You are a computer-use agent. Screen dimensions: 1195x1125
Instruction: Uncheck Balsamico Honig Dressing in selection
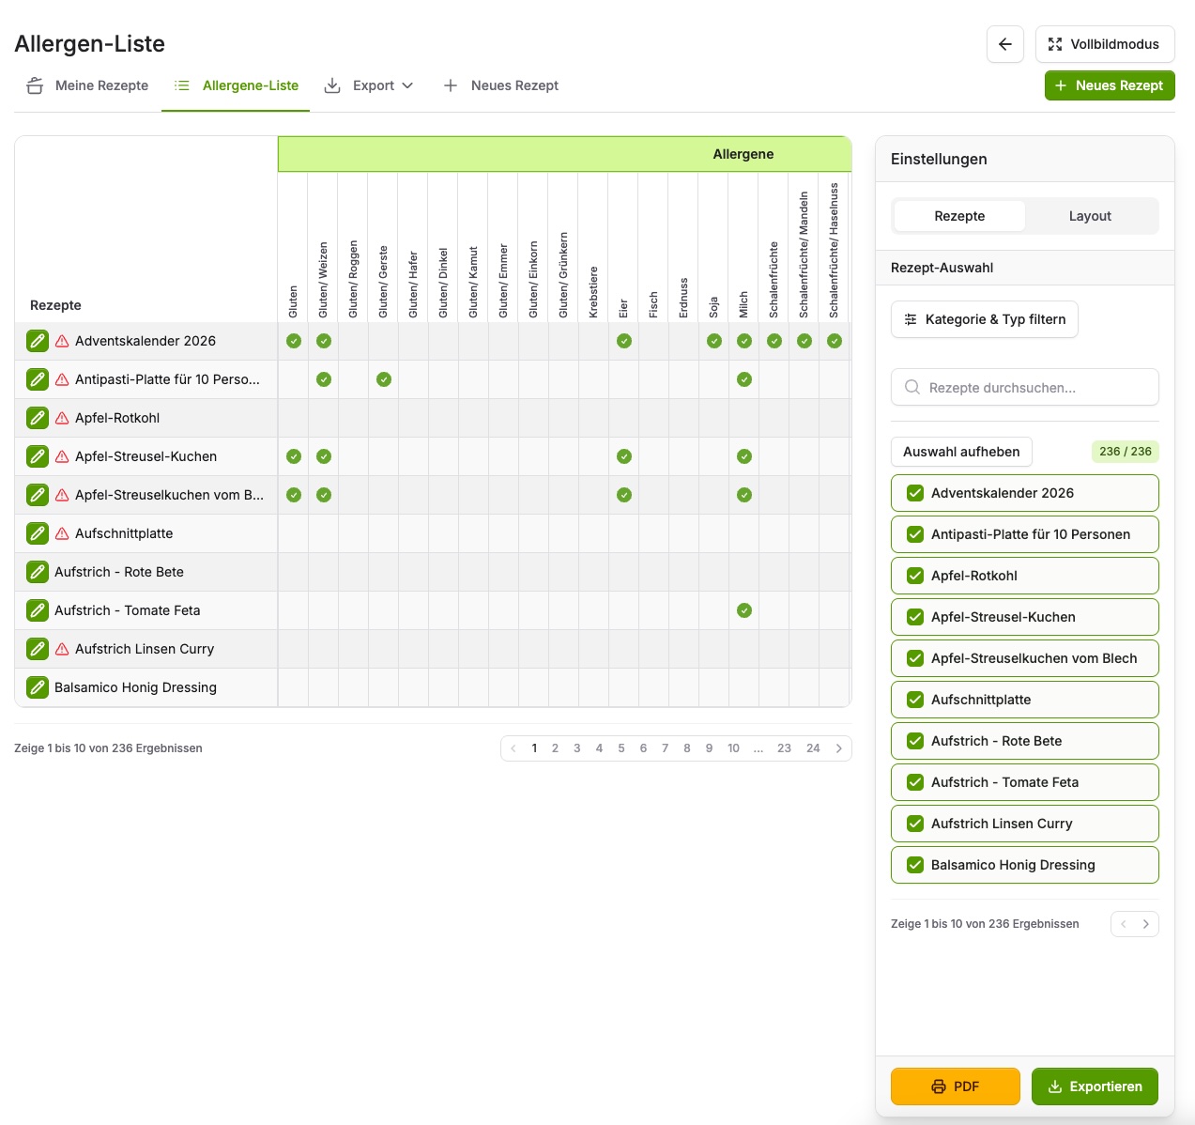[x=915, y=865]
